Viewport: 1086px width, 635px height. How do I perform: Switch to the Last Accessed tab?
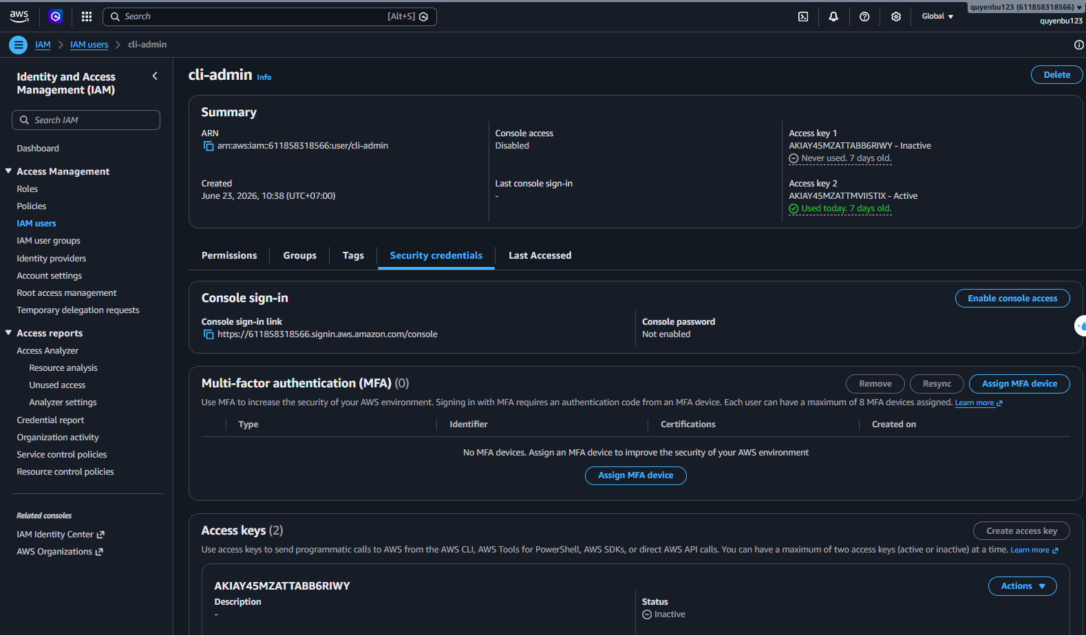click(x=540, y=255)
